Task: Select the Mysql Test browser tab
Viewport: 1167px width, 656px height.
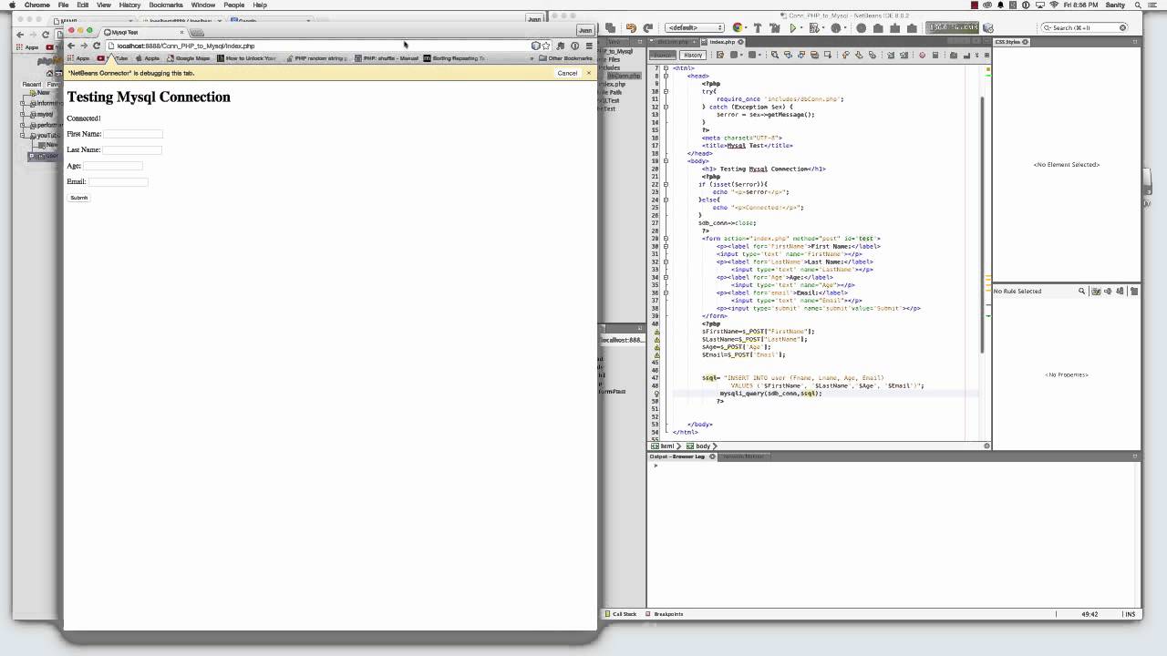Action: [x=123, y=32]
